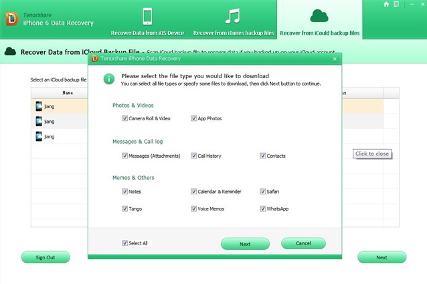427x284 pixels.
Task: Click the Sign Out button
Action: [46, 257]
